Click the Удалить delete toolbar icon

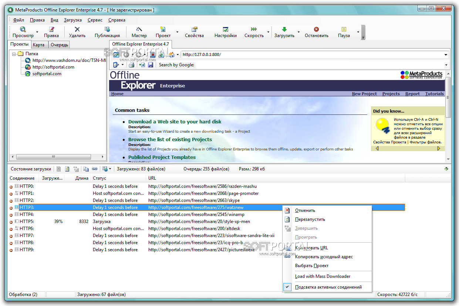pyautogui.click(x=77, y=30)
